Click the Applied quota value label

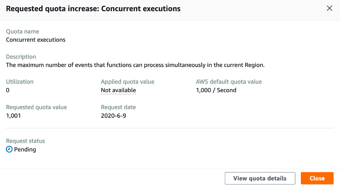(127, 82)
